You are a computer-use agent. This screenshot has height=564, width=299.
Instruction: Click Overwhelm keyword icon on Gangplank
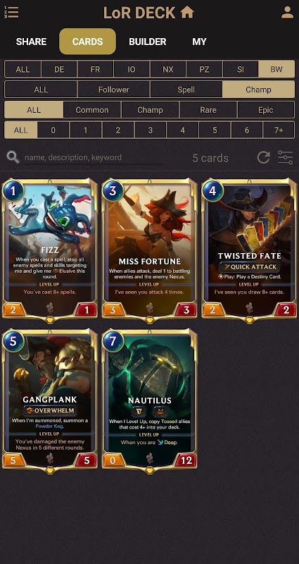49,410
